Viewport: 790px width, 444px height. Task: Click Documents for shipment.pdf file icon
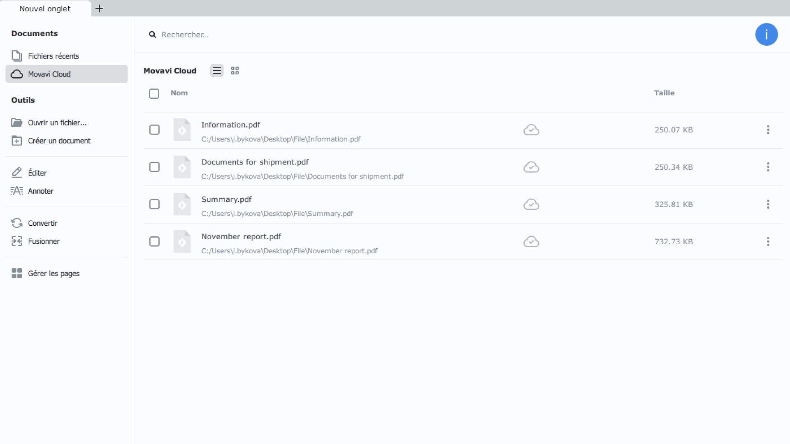coord(182,167)
